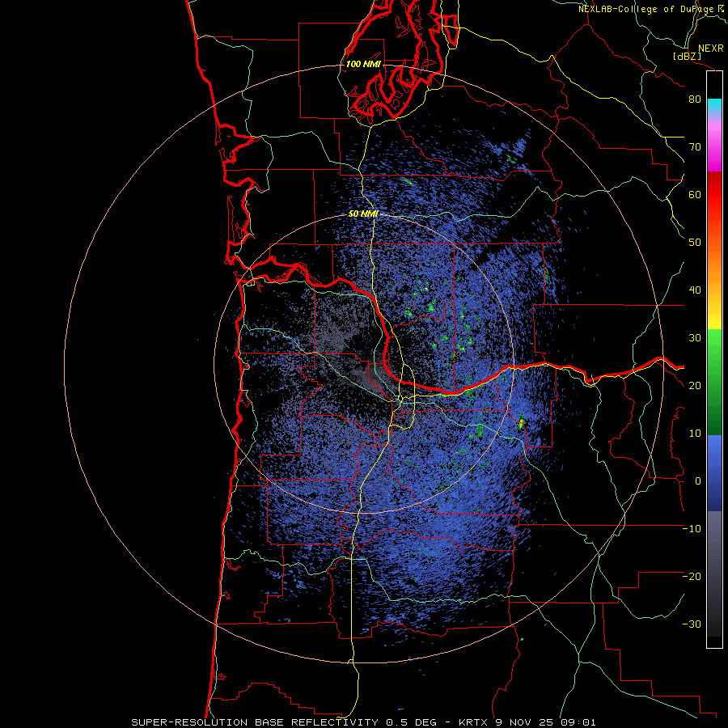Click the 20 dBZ scale value
Screen dimensions: 728x728
tap(695, 386)
